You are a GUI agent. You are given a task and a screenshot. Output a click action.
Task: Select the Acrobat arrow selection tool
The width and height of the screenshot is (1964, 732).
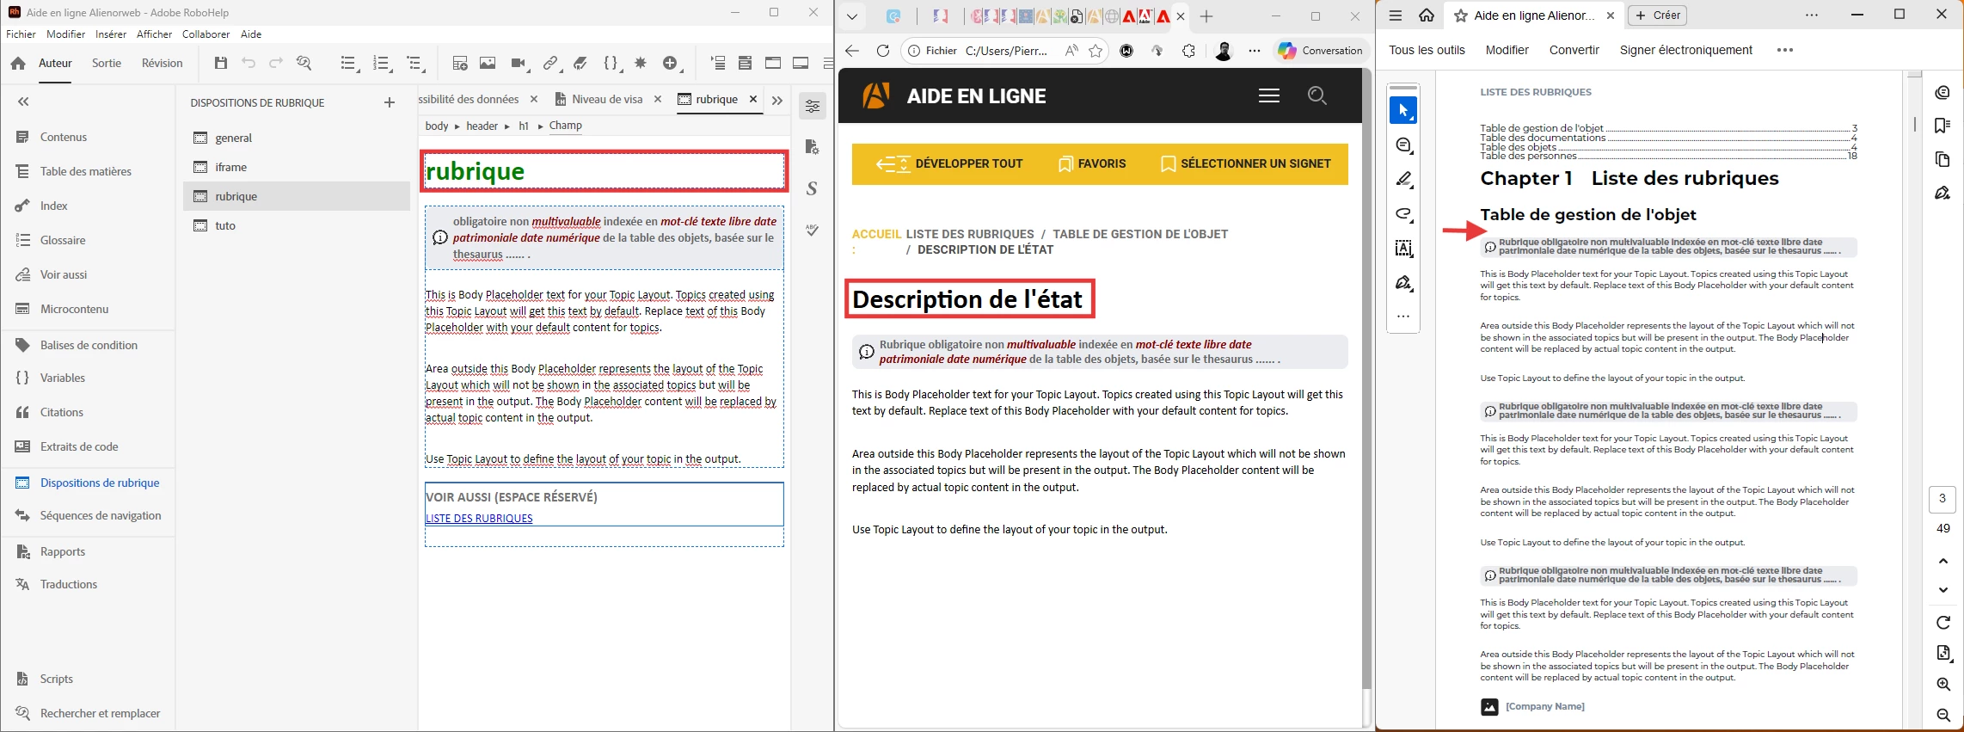pyautogui.click(x=1403, y=110)
